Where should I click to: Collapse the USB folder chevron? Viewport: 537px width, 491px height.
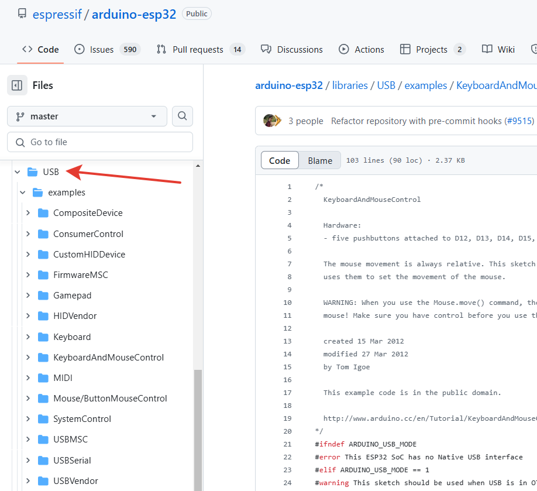(18, 171)
